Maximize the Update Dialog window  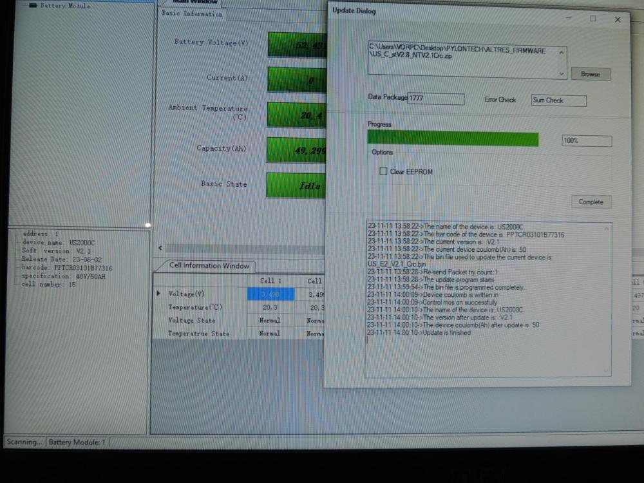pos(593,19)
